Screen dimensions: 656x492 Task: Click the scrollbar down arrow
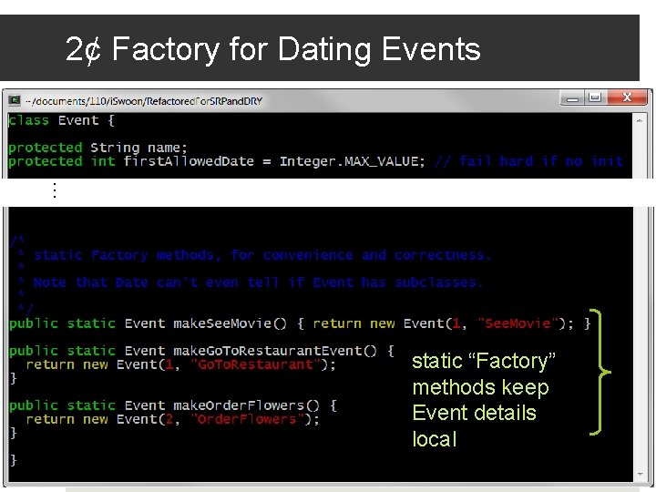(x=641, y=474)
